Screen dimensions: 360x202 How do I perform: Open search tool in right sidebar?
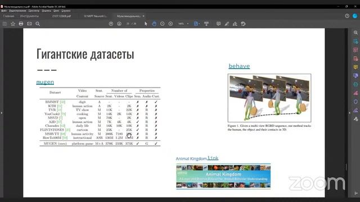[x=355, y=33]
